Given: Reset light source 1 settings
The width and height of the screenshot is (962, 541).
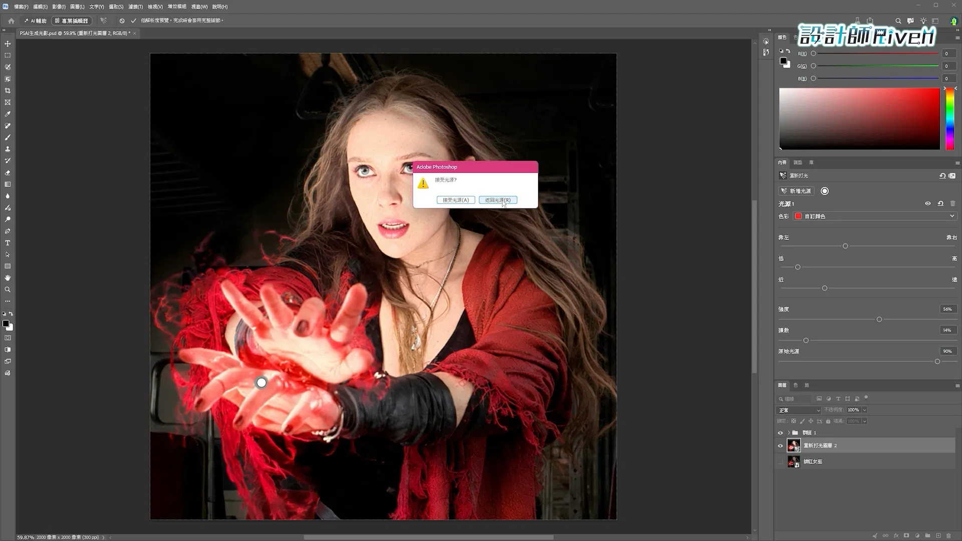Looking at the screenshot, I should tap(940, 203).
